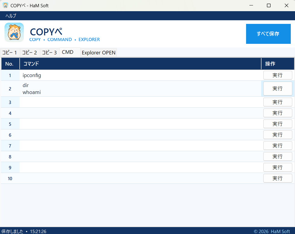Click row number 10 cell
295x234 pixels.
(x=10, y=178)
